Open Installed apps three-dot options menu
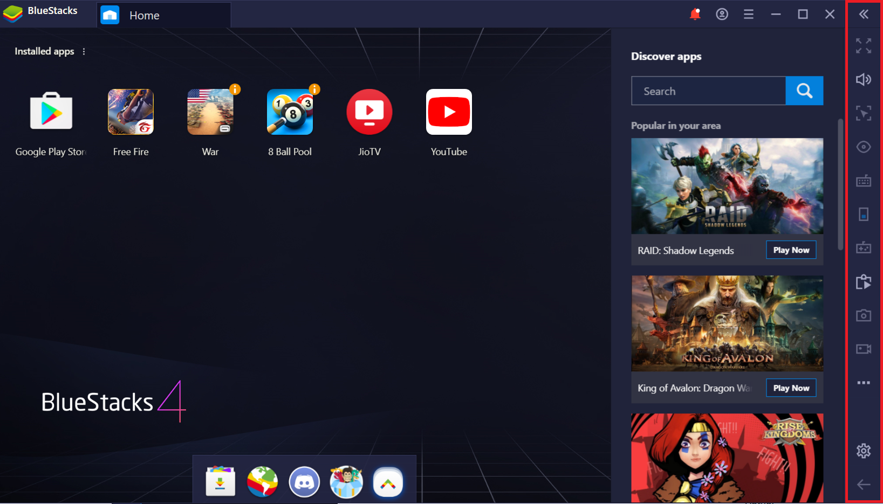This screenshot has width=883, height=504. pyautogui.click(x=84, y=51)
